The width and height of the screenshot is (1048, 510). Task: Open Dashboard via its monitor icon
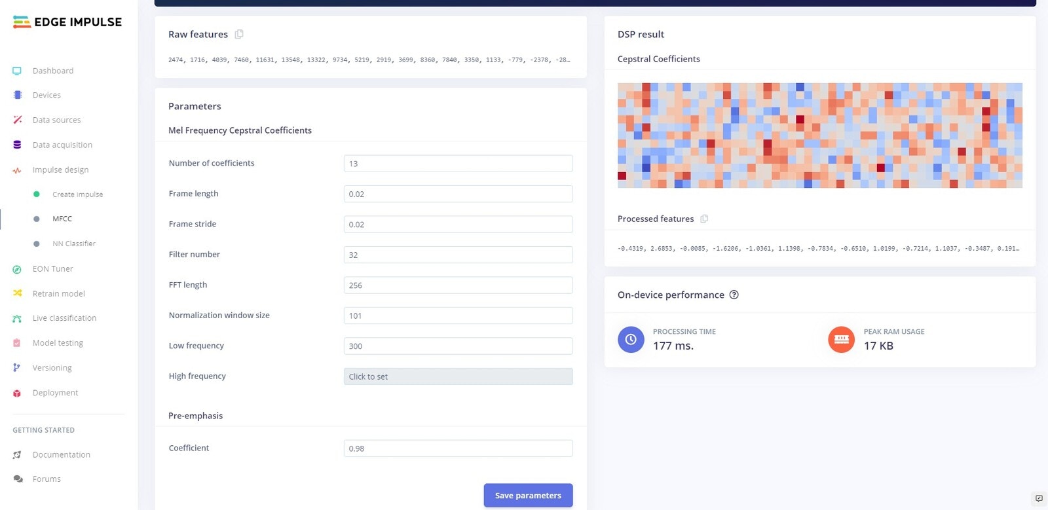[x=17, y=71]
